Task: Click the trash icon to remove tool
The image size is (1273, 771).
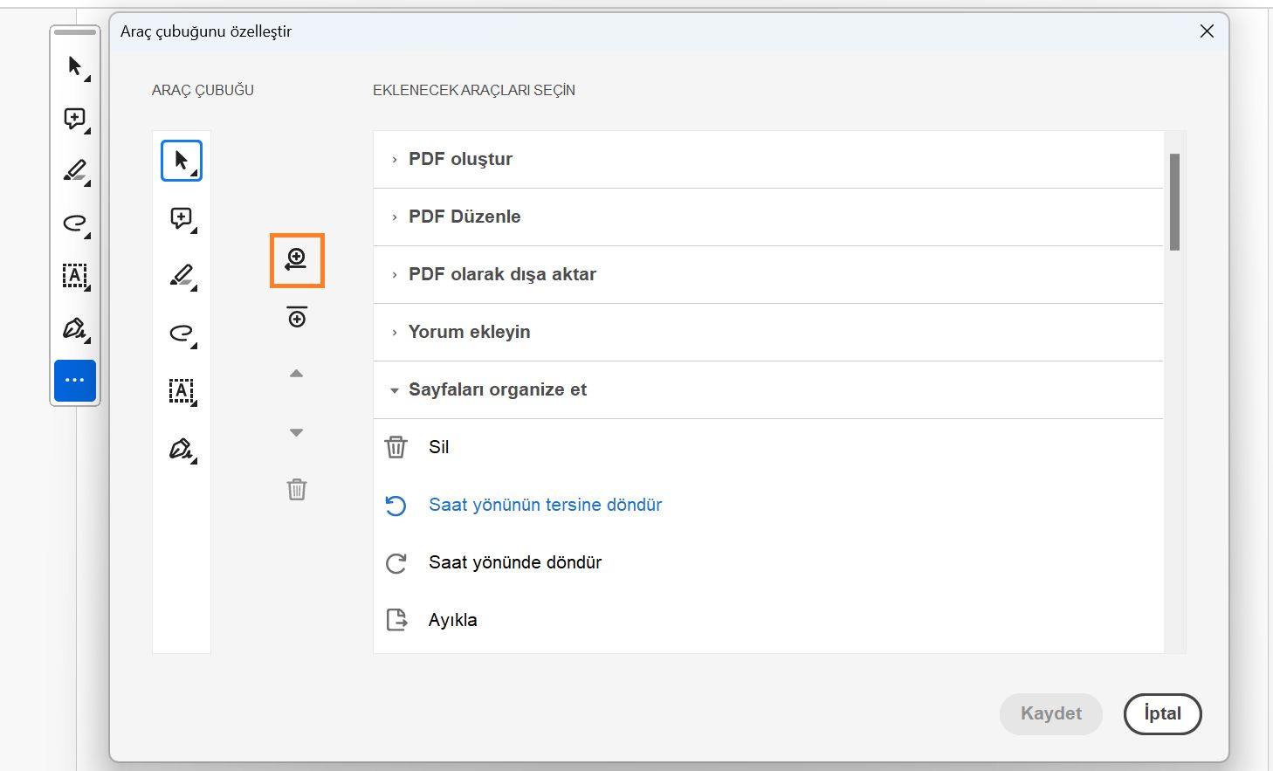Action: [x=297, y=489]
